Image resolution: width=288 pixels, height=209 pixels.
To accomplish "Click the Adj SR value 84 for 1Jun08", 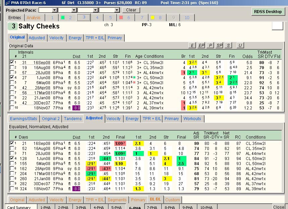I will point(196,158).
